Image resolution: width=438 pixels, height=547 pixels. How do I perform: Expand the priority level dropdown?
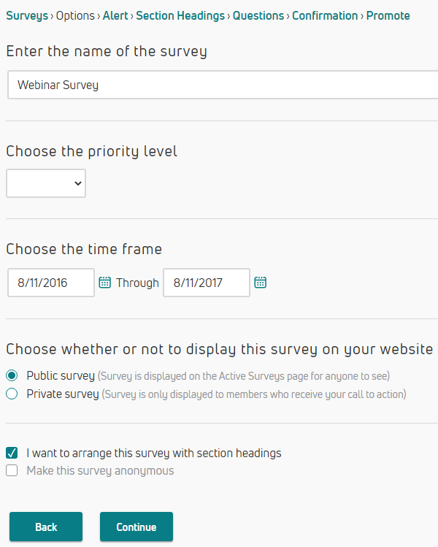pyautogui.click(x=46, y=183)
